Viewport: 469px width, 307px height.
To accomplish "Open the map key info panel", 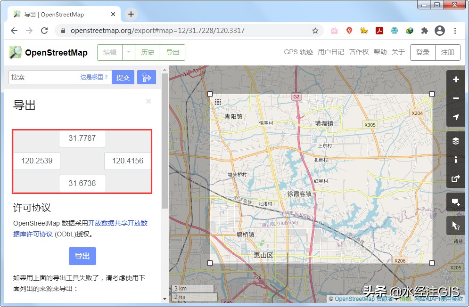I will [x=455, y=160].
